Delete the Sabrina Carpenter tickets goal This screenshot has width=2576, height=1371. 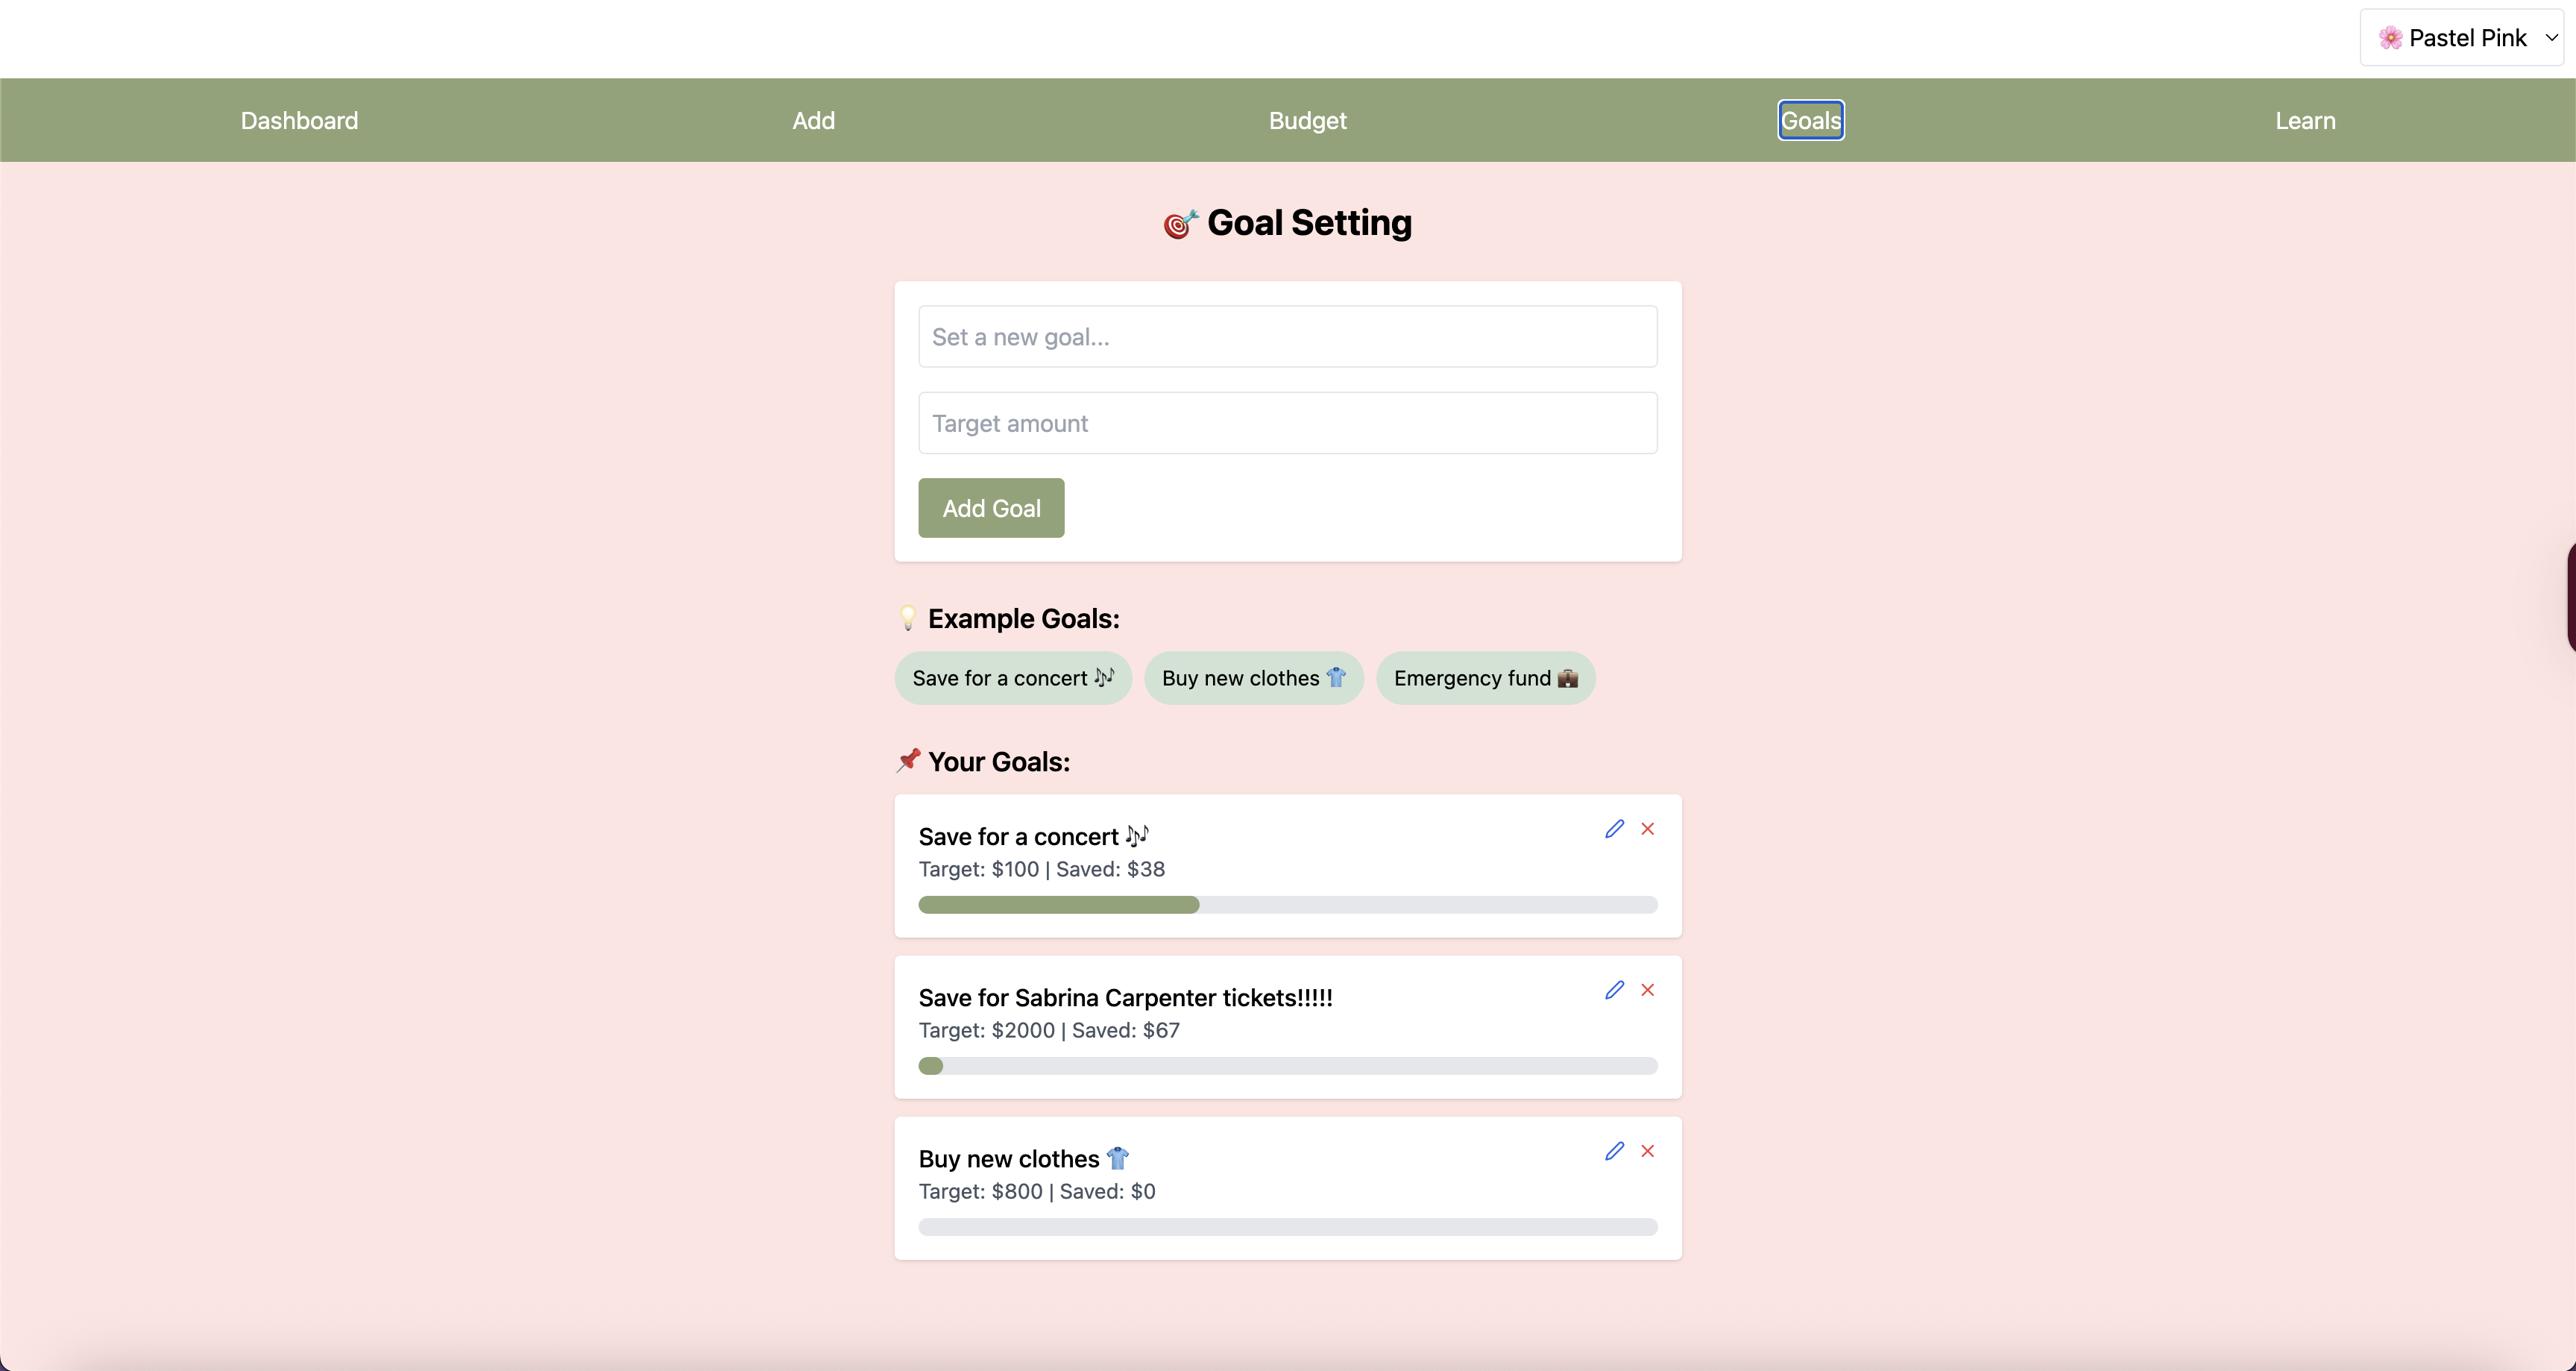click(1648, 990)
